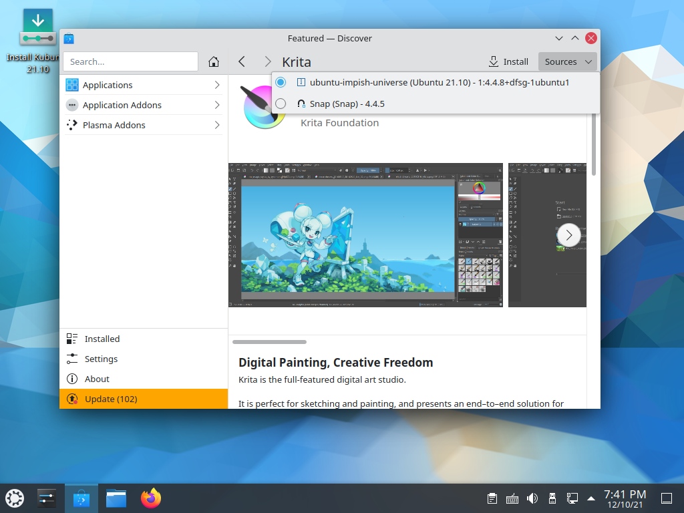Click the Installed list icon

tap(72, 339)
